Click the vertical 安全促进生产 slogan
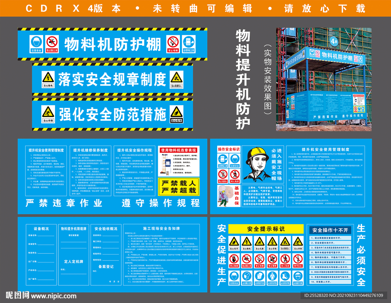 (x=221, y=255)
